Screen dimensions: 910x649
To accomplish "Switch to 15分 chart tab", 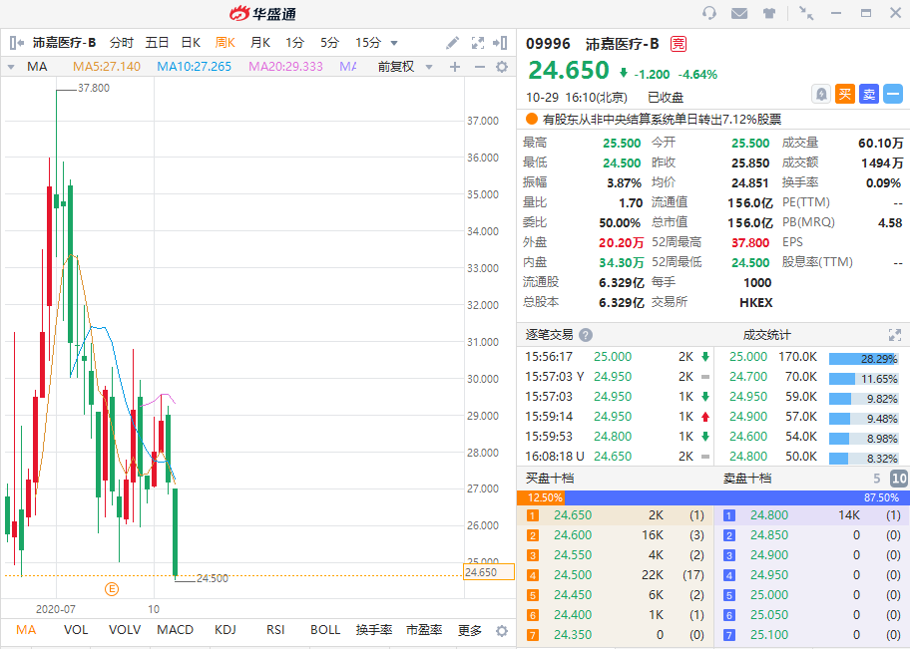I will click(x=368, y=42).
